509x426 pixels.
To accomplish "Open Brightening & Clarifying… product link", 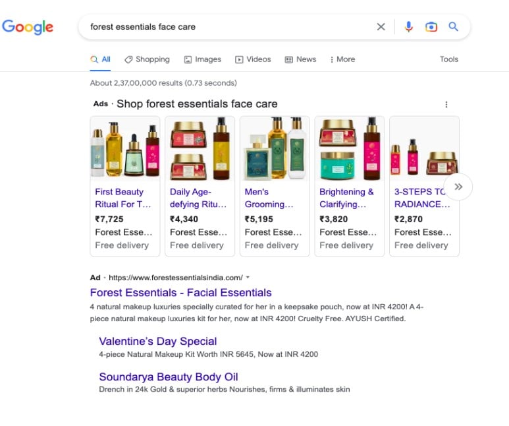I will (346, 198).
